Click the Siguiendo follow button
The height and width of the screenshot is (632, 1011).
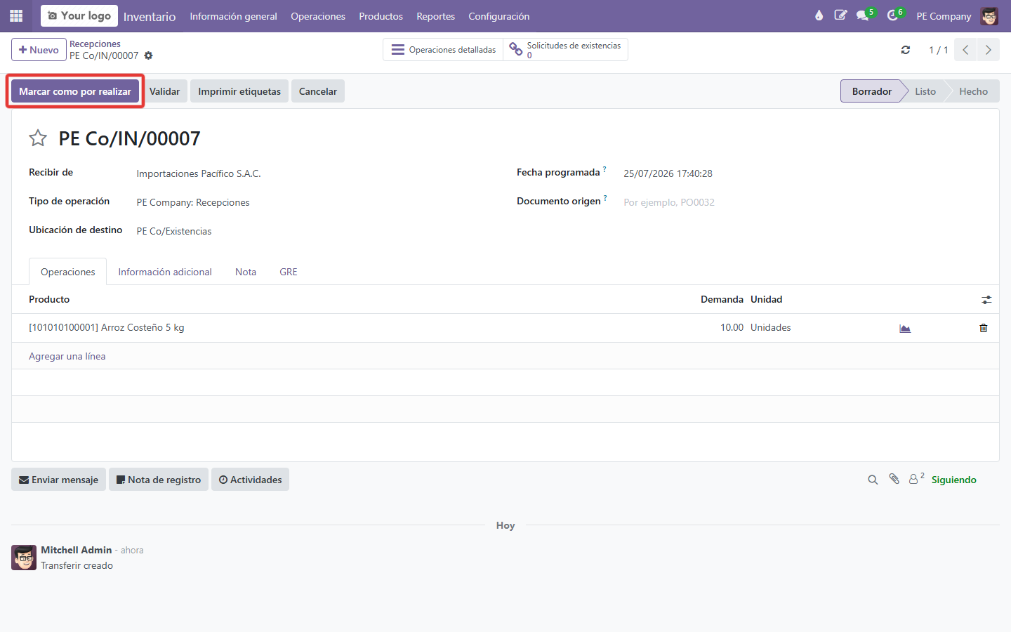[954, 480]
